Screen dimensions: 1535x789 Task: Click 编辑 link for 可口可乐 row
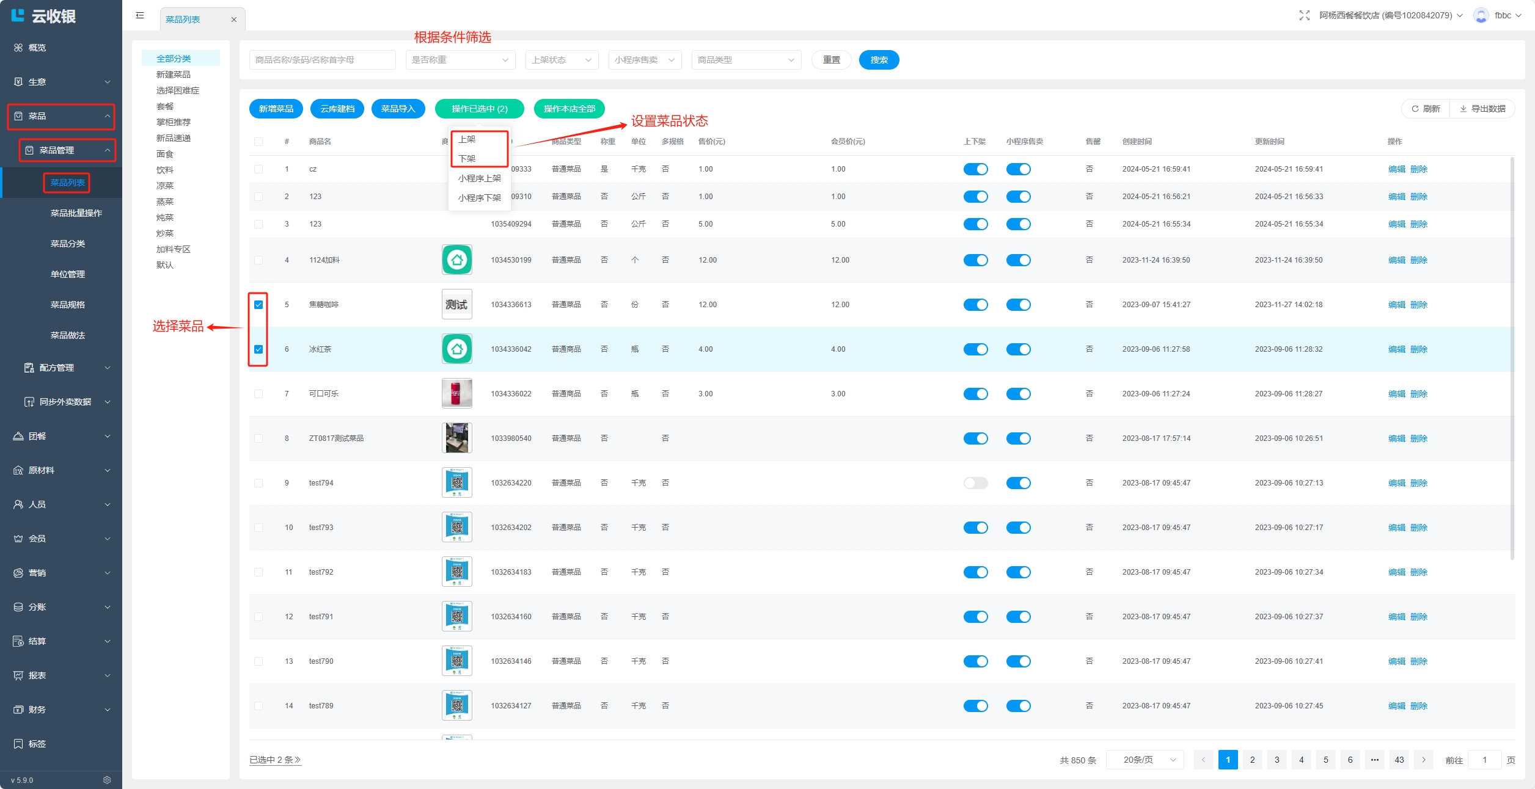pyautogui.click(x=1396, y=394)
